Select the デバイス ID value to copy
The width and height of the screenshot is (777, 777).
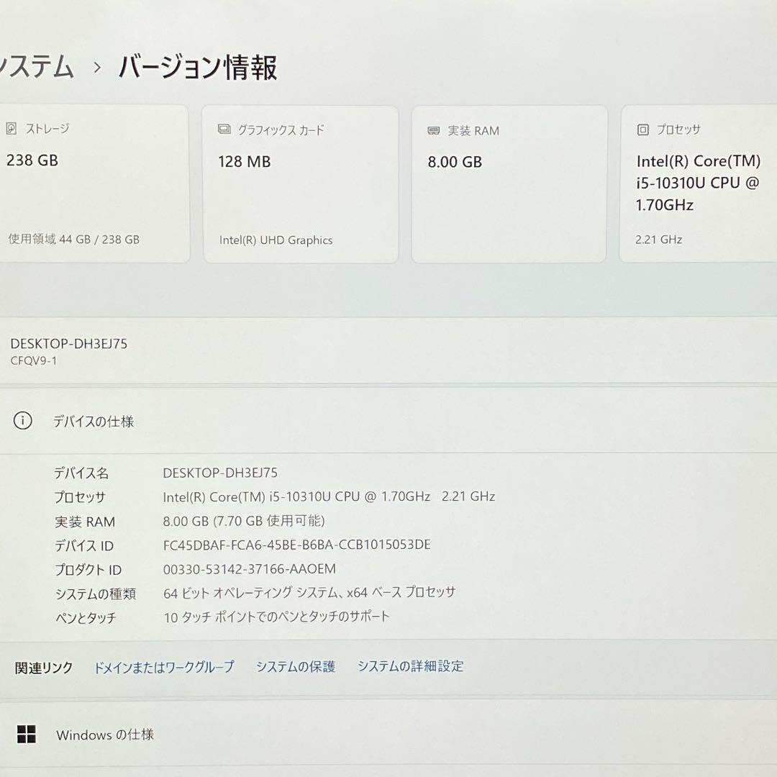tap(297, 545)
